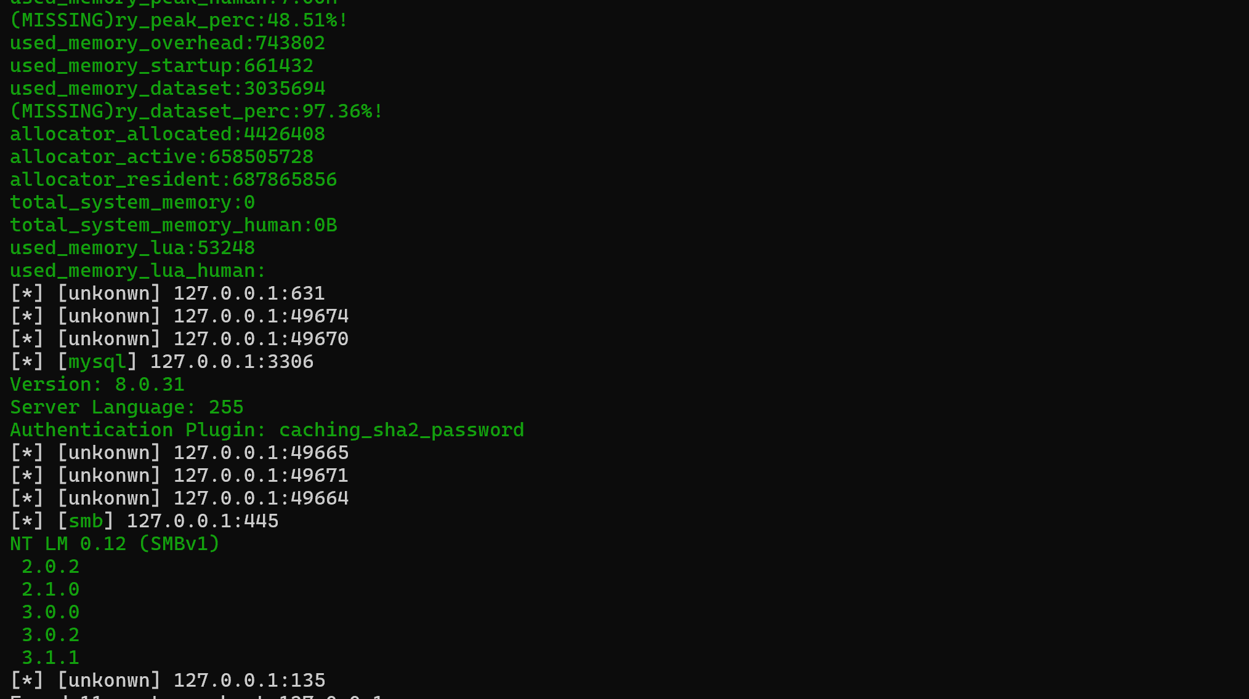Click the unknown entry 127.0.0.1:49664

[180, 498]
